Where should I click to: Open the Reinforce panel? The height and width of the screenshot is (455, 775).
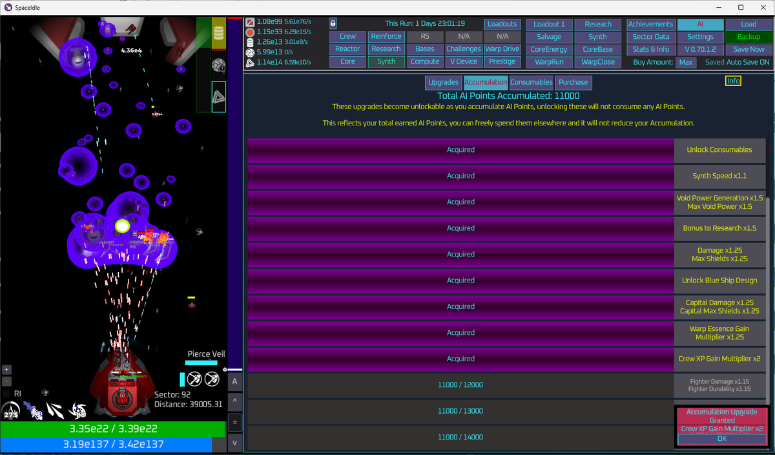(x=386, y=37)
